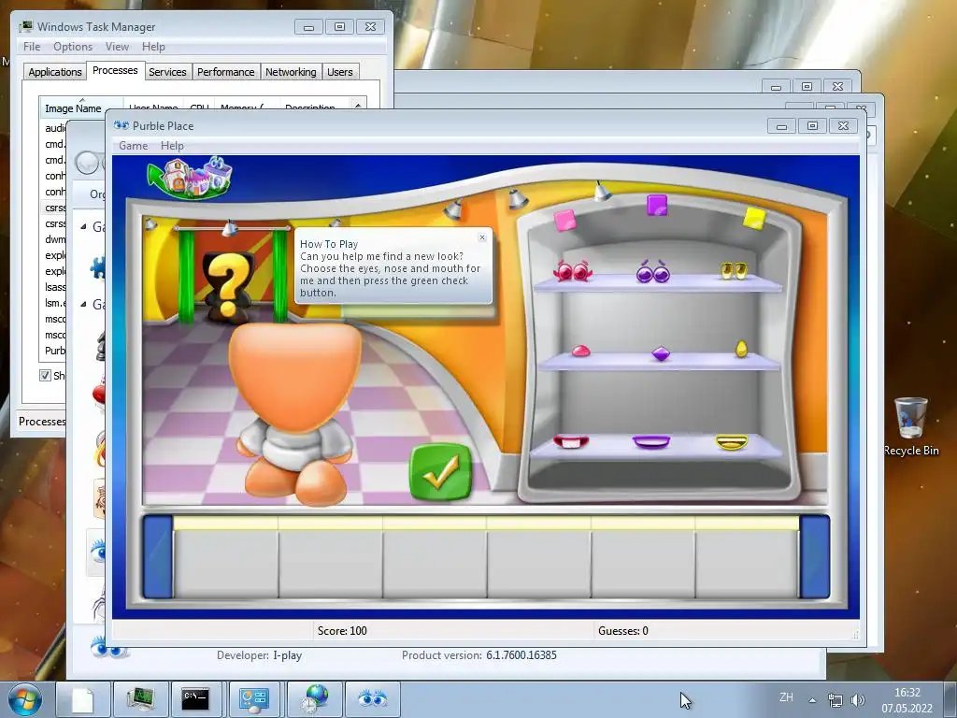This screenshot has width=957, height=718.
Task: Open the Start menu
Action: point(24,699)
